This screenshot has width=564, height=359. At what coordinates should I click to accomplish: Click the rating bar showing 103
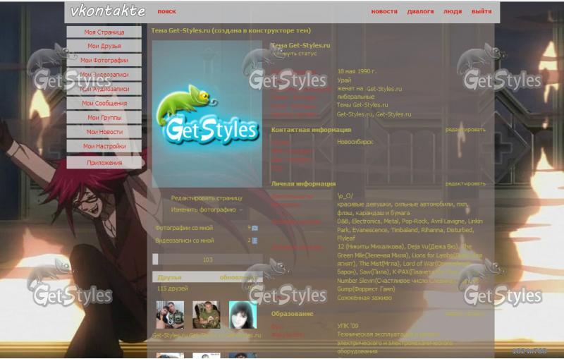[207, 260]
